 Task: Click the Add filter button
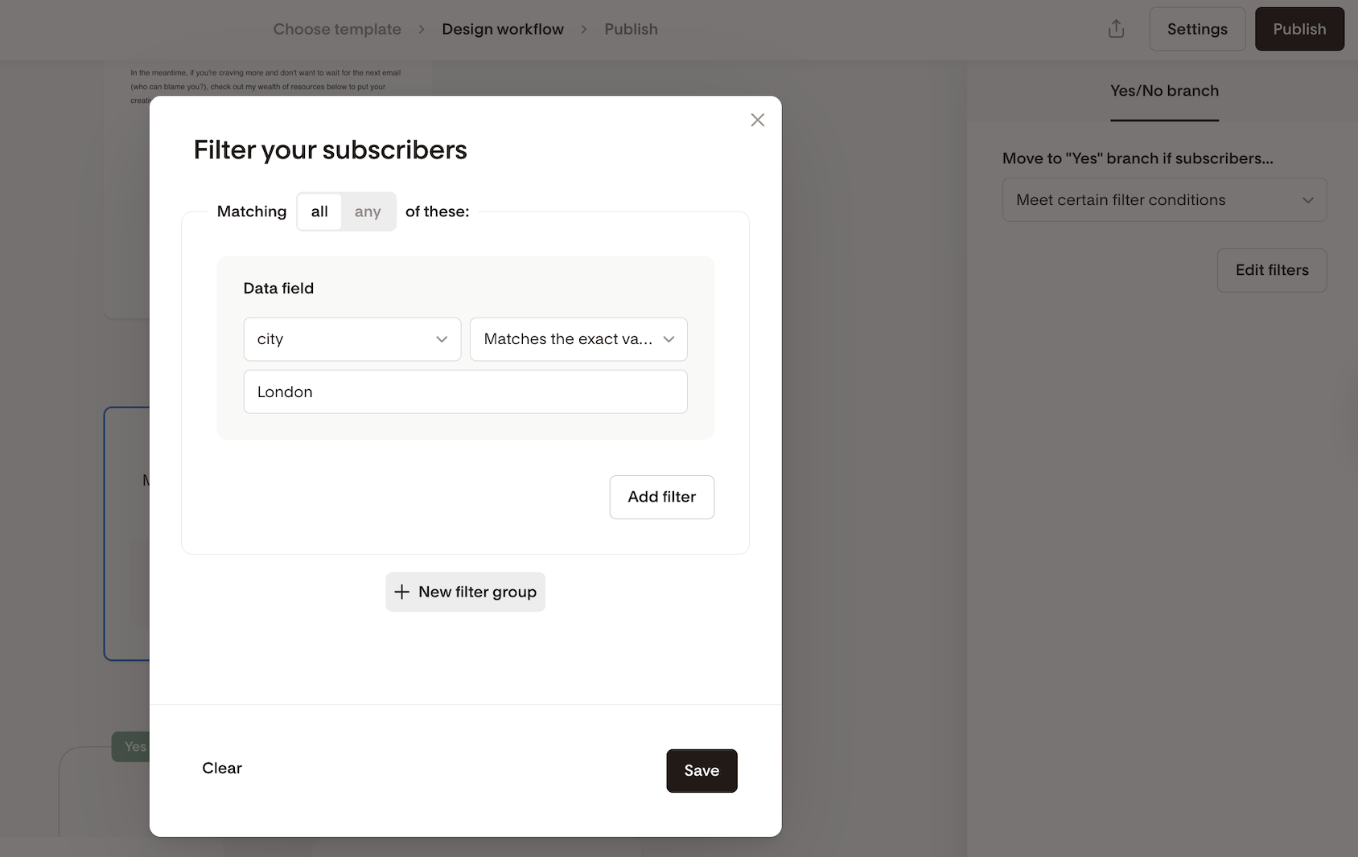[x=661, y=497]
